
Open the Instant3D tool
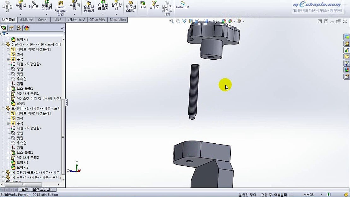pos(182,6)
